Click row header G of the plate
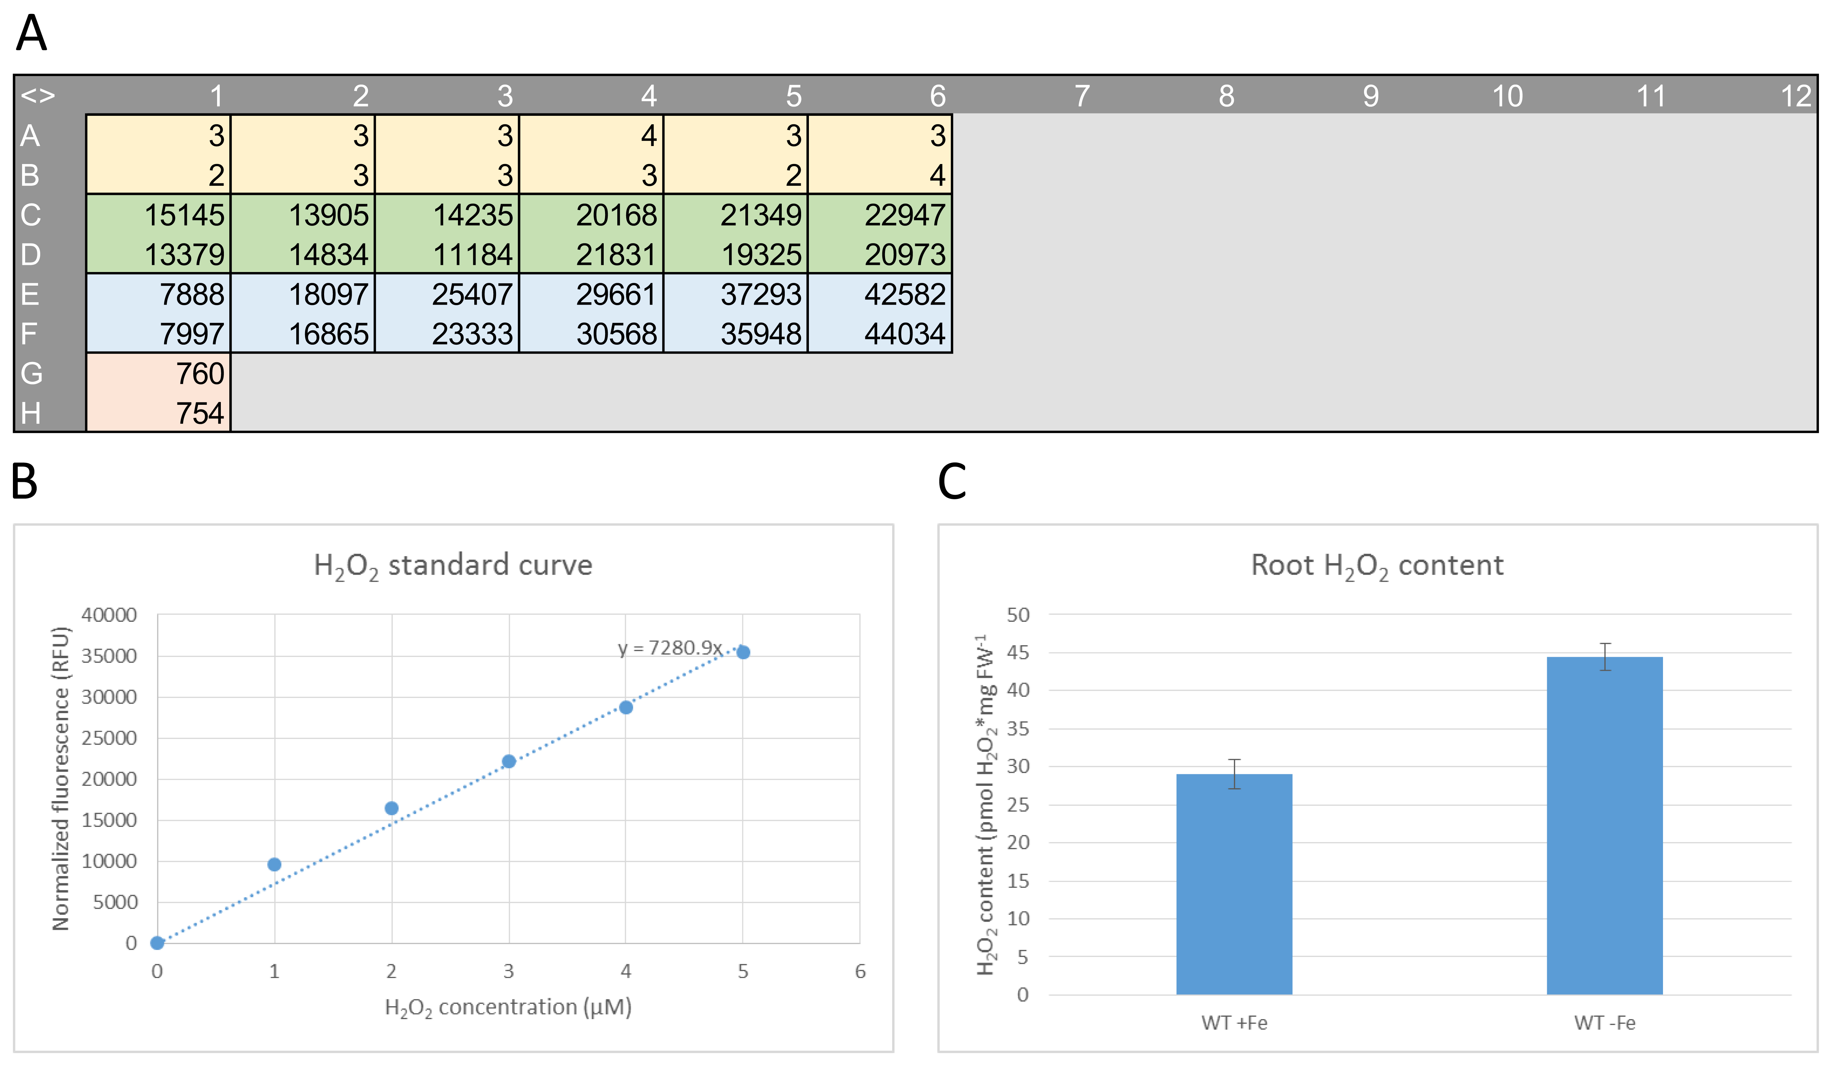Image resolution: width=1840 pixels, height=1067 pixels. pyautogui.click(x=31, y=374)
